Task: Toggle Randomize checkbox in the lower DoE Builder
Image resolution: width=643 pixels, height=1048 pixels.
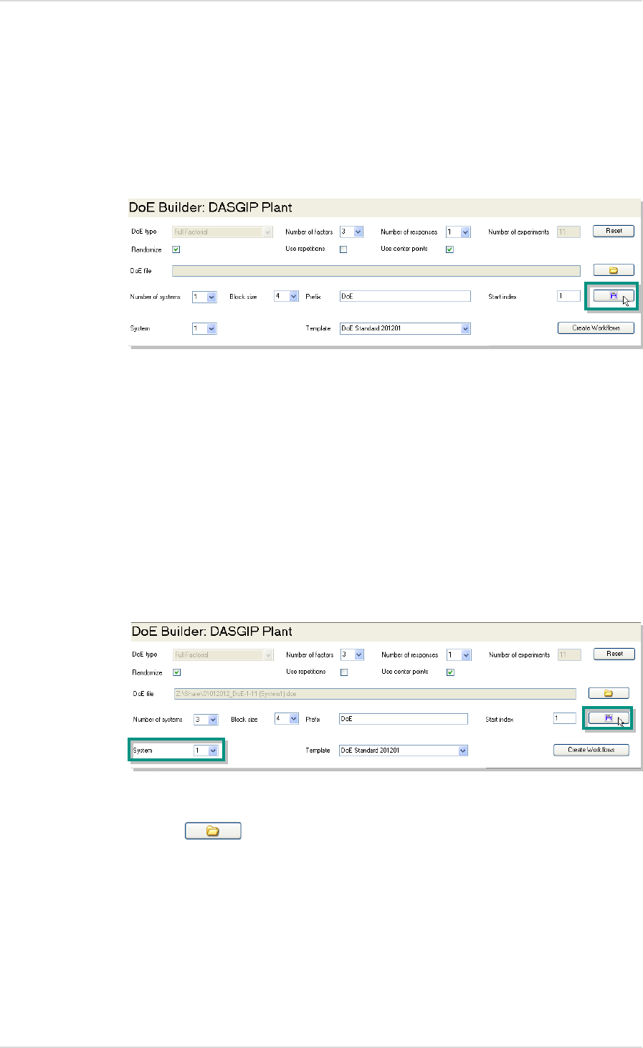Action: [177, 673]
